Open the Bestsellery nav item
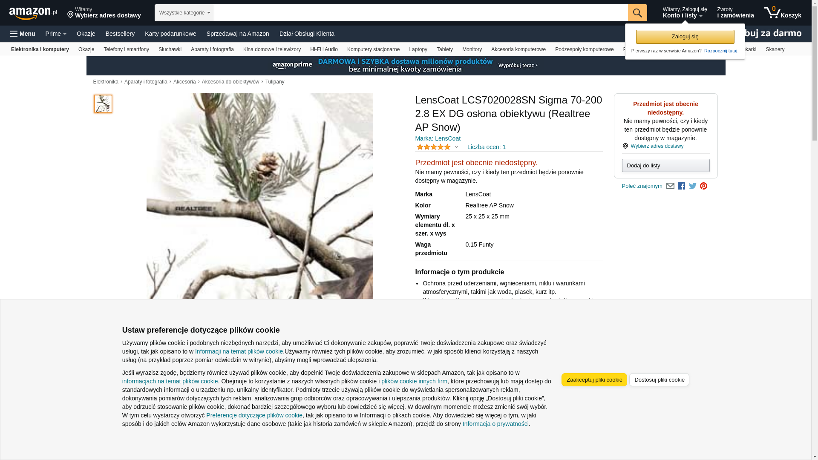 click(120, 34)
